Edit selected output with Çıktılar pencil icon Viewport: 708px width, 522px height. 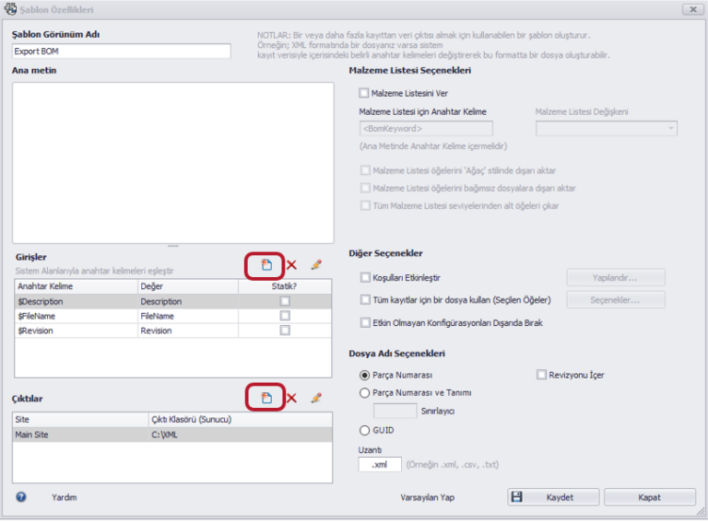coord(316,398)
